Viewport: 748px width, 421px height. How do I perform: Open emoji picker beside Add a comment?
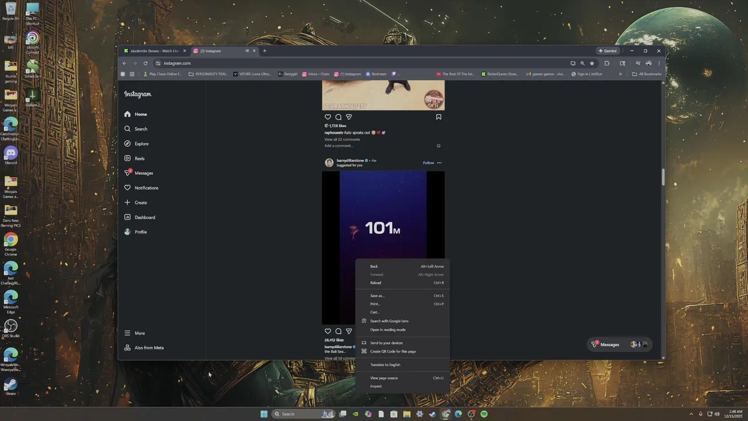(x=438, y=146)
